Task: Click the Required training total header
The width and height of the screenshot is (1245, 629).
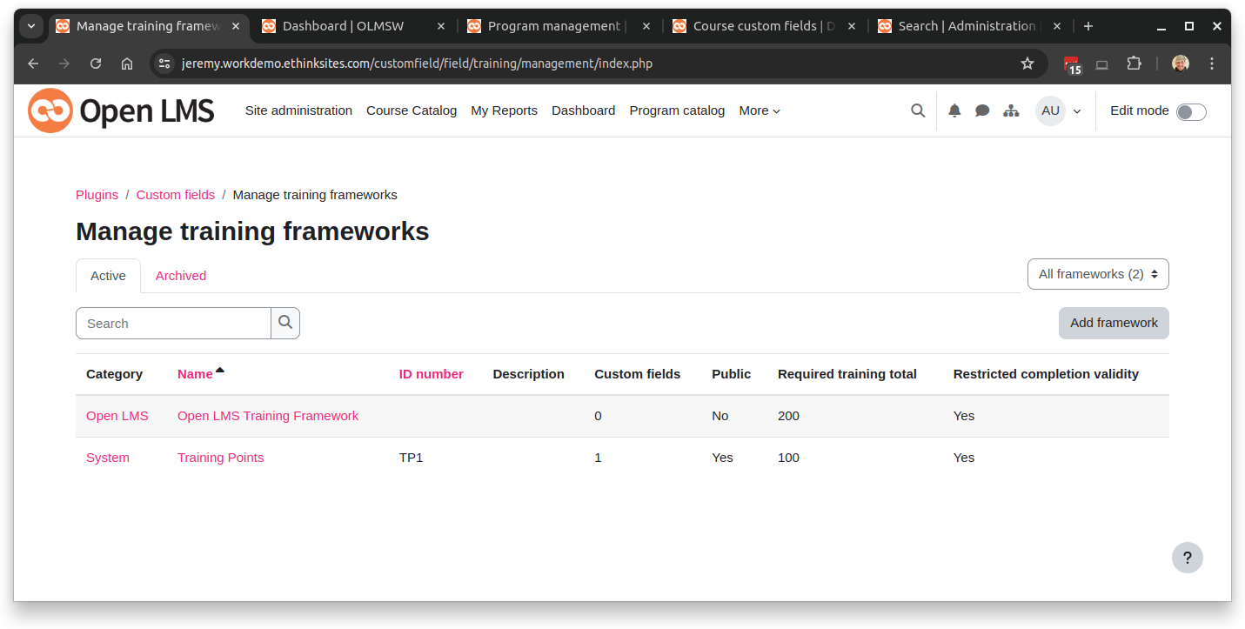Action: coord(847,374)
